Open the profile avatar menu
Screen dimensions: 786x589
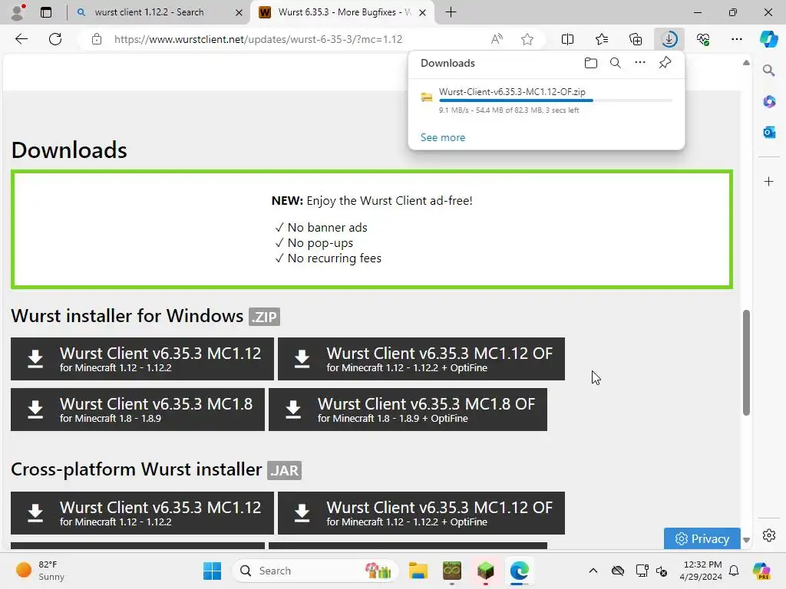coord(18,12)
